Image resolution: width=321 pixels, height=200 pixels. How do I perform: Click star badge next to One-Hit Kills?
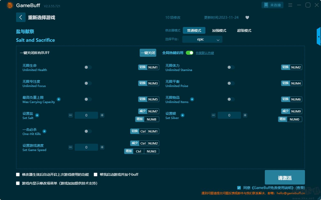(x=44, y=131)
